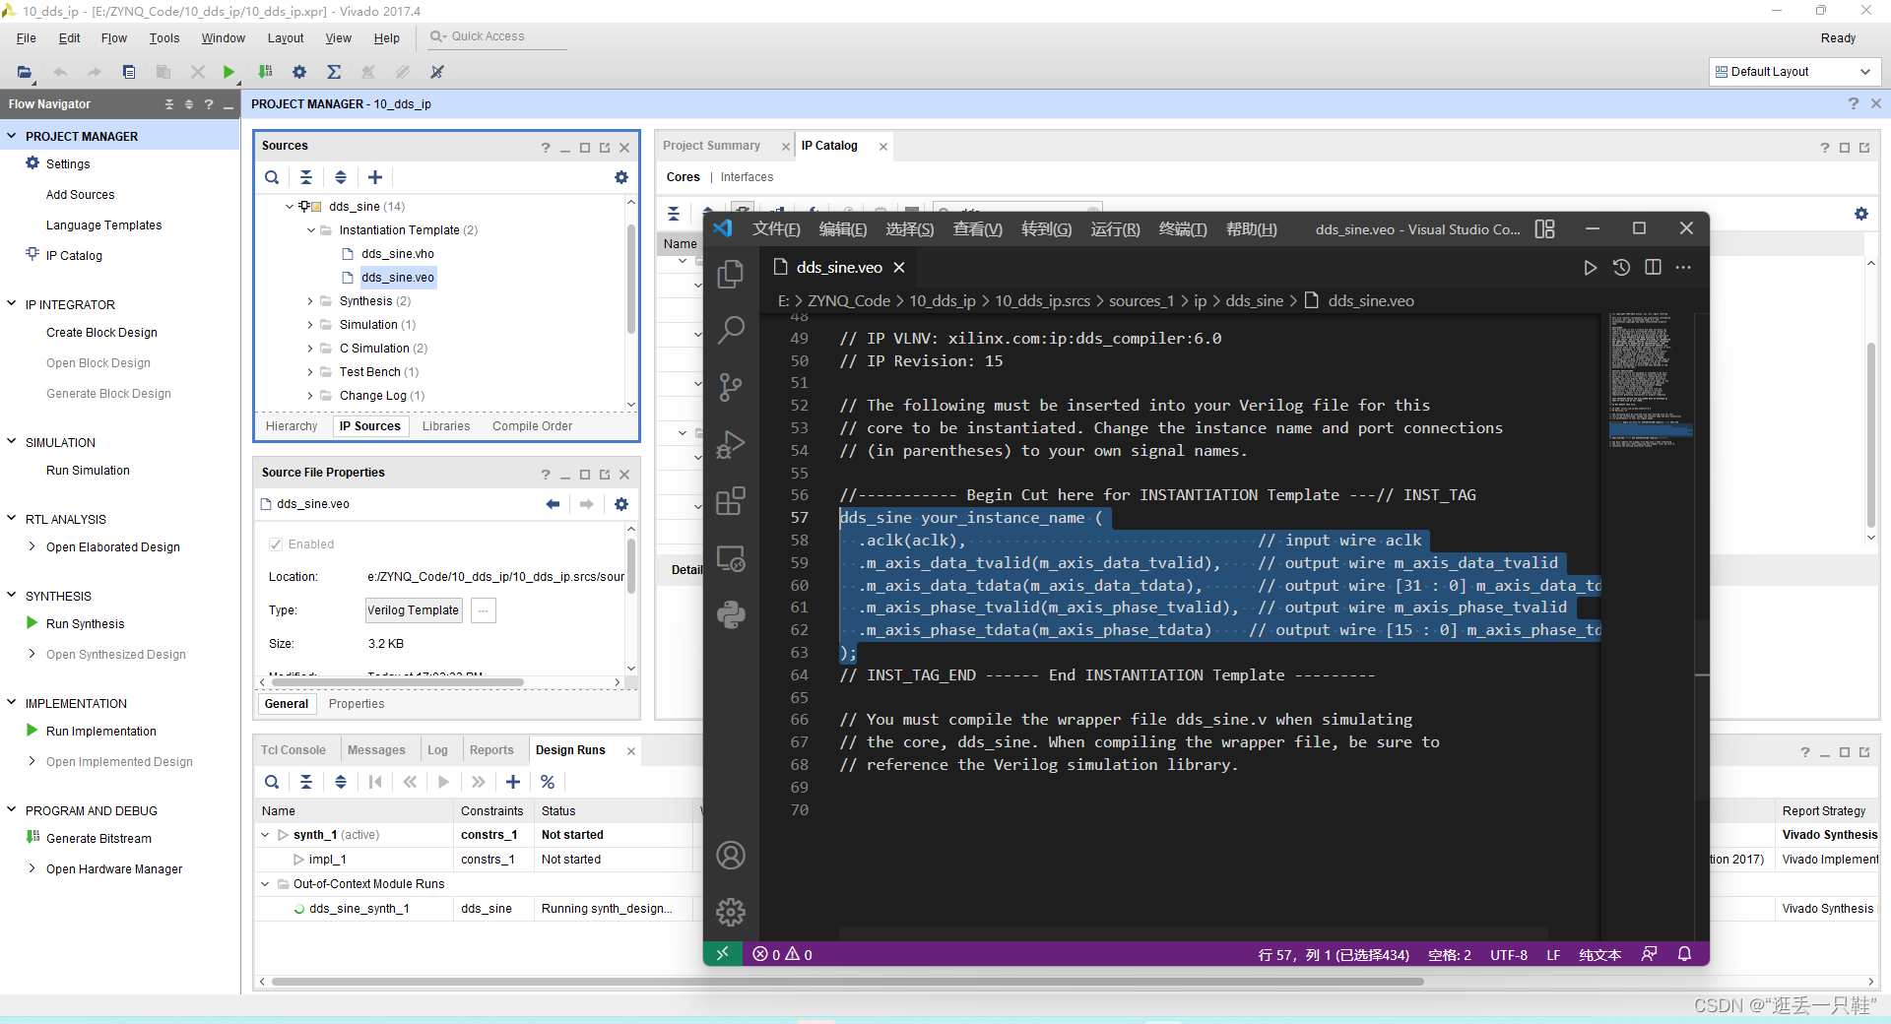Open VS Code Run and Debug view
The width and height of the screenshot is (1891, 1024).
coord(731,444)
